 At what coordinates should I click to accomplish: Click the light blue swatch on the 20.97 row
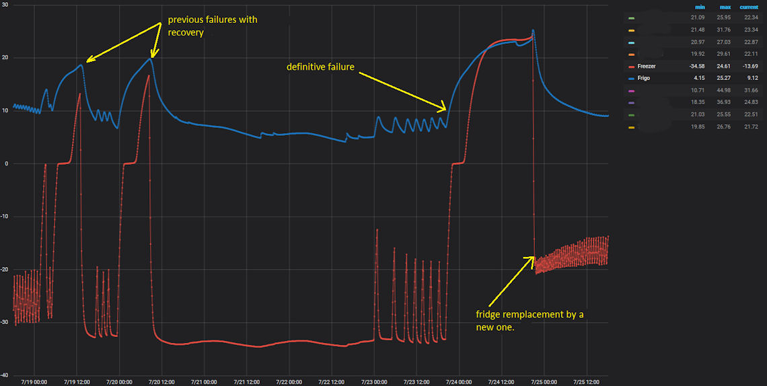pos(631,42)
